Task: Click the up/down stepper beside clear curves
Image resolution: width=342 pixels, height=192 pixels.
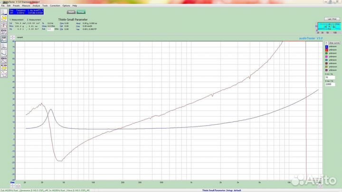Action: (326, 42)
